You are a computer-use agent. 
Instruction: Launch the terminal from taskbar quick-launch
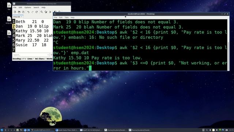click(21, 130)
